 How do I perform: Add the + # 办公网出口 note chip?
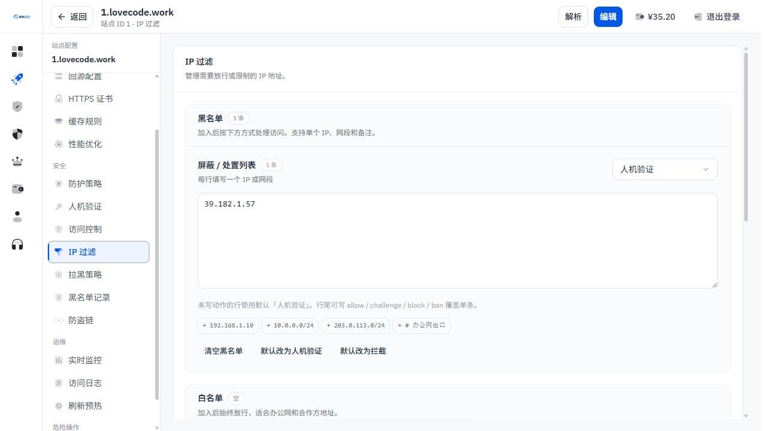(x=421, y=326)
